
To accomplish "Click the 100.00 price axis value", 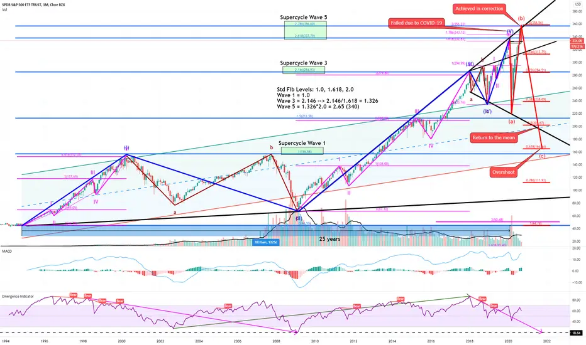I will point(577,190).
